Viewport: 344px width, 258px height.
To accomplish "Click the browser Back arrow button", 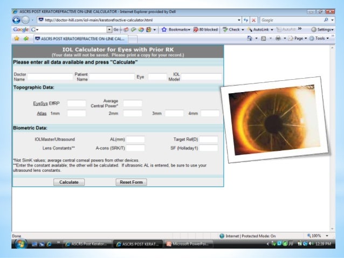I will (x=17, y=20).
